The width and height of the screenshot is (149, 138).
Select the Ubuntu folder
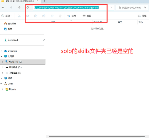tap(11, 89)
